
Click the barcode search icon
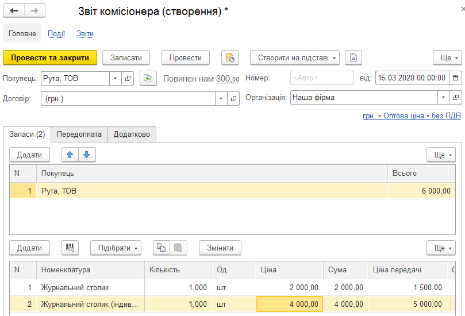[x=70, y=248]
